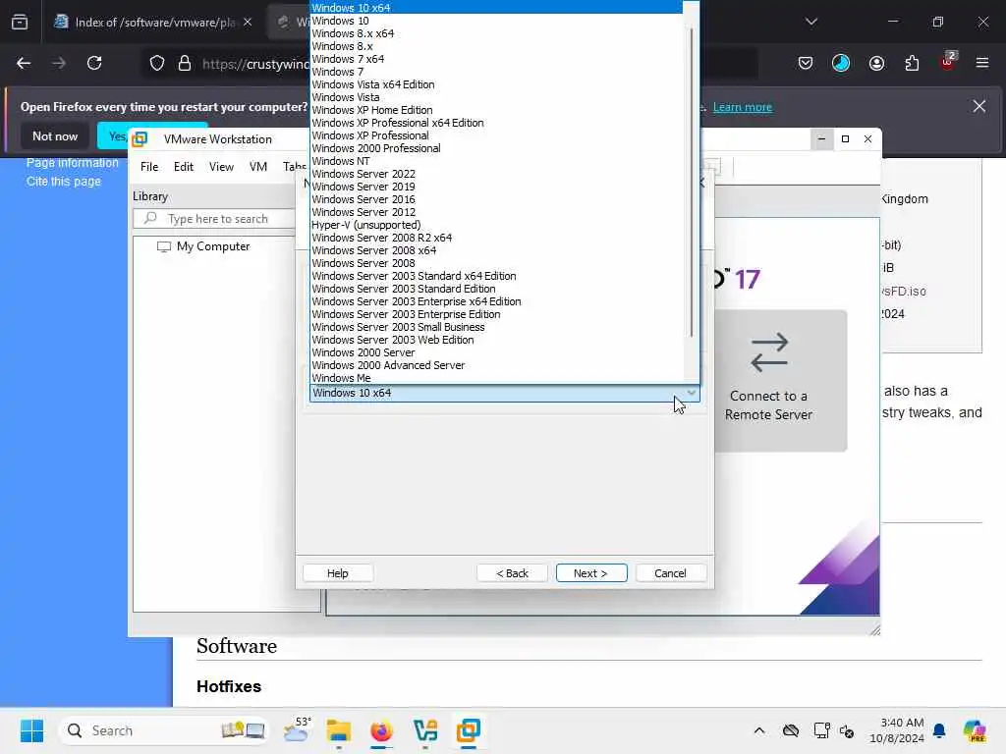The image size is (1006, 754).
Task: Click Not now in Firefox prompt
Action: pos(55,135)
